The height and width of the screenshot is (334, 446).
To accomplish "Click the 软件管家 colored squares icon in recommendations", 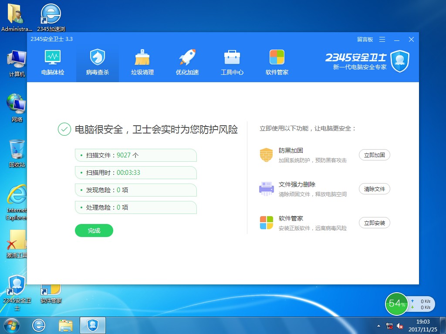I will tap(266, 223).
